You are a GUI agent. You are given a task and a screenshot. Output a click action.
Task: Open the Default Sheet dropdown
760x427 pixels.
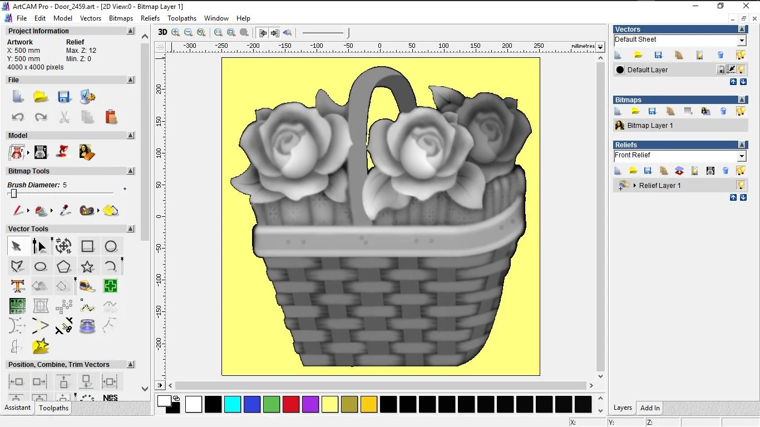[742, 41]
